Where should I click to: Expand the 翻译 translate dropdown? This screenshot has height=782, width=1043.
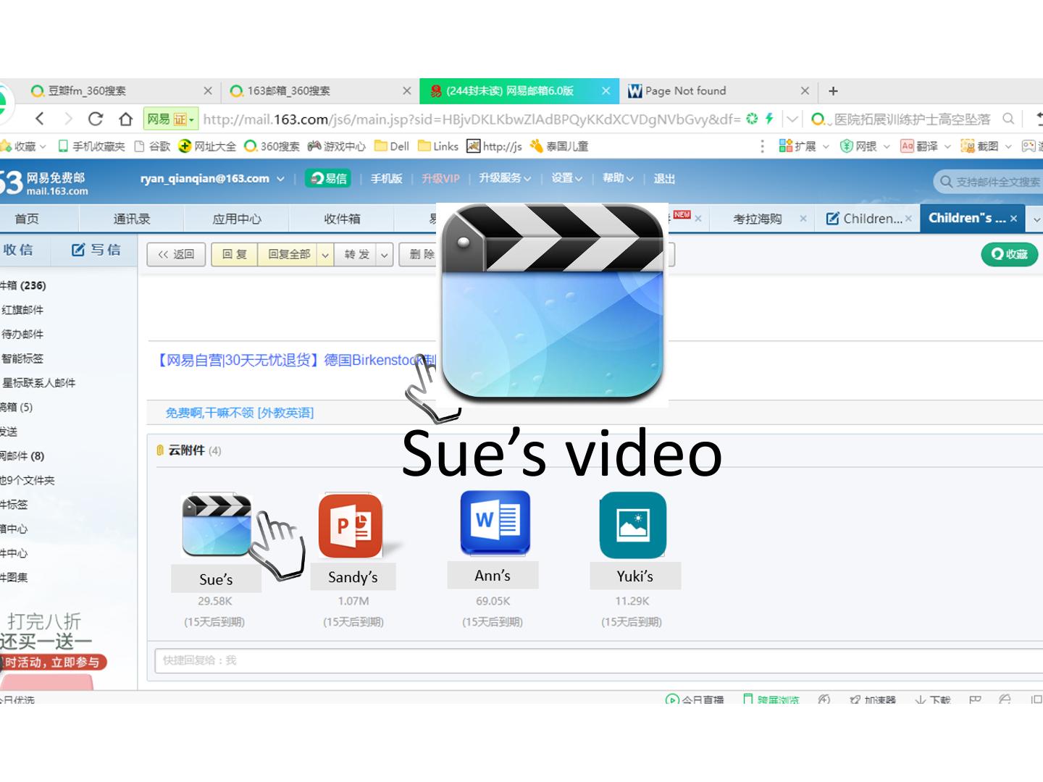pyautogui.click(x=947, y=146)
